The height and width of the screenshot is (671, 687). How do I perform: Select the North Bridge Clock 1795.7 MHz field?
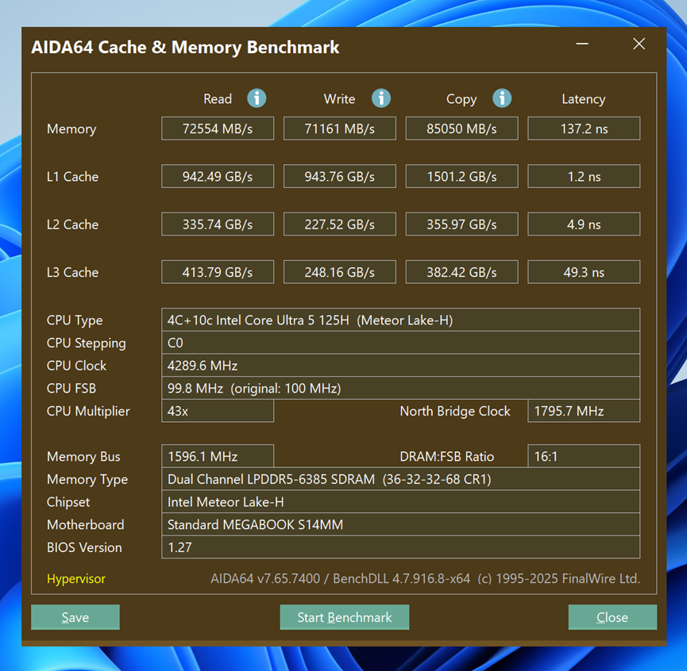(x=584, y=411)
